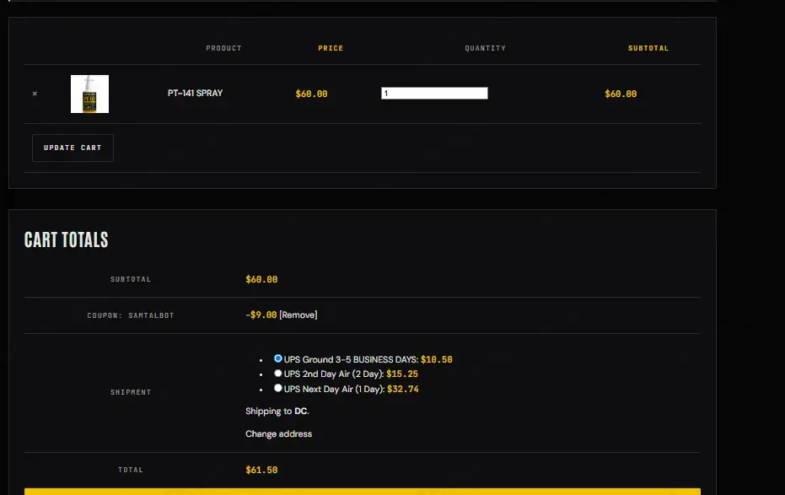Select UPS 2nd Day Air shipping

(x=278, y=373)
